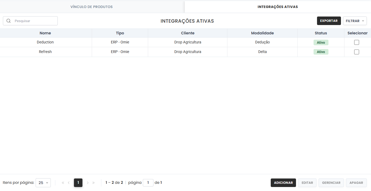
Task: Go to last page arrow
Action: pyautogui.click(x=94, y=183)
